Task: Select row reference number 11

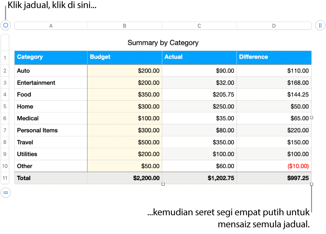Action: [5, 178]
